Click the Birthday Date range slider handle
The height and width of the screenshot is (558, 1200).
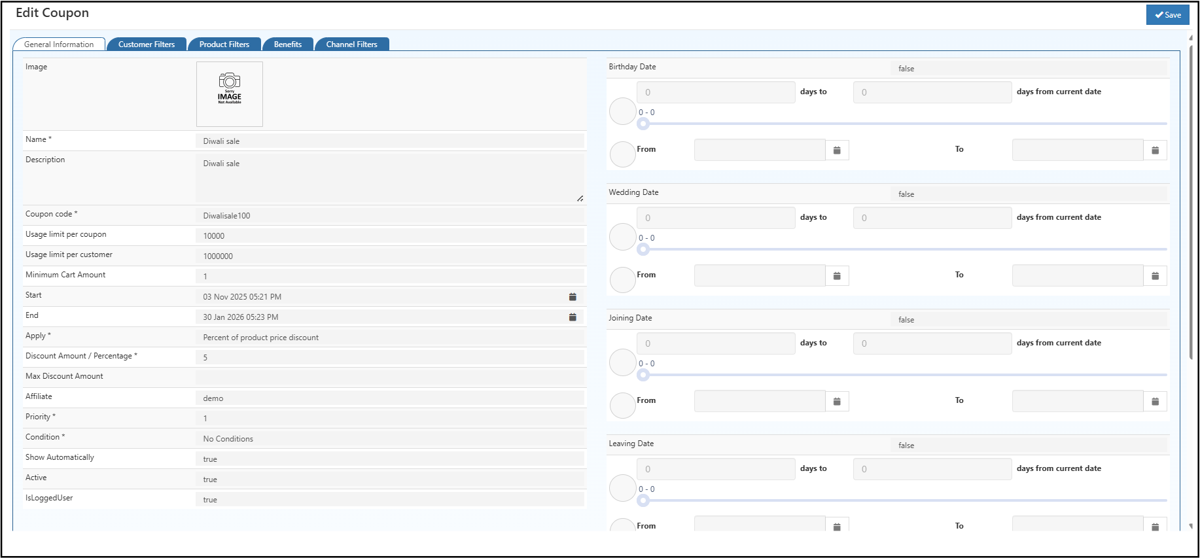pos(643,124)
